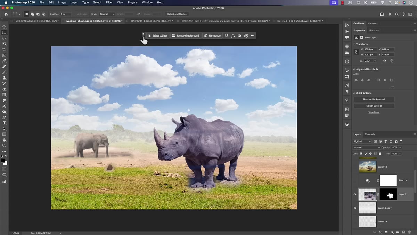This screenshot has height=235, width=417.
Task: Collapse the Align and Distribute section
Action: [354, 69]
